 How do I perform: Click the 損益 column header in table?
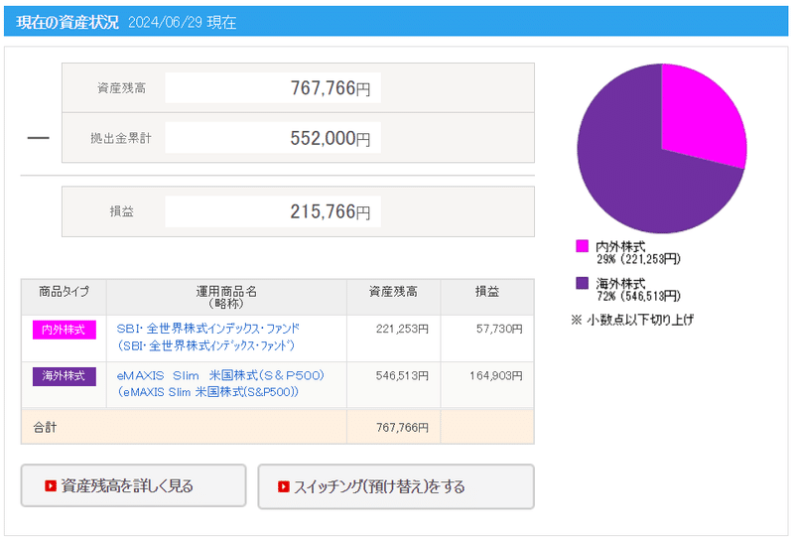click(486, 292)
